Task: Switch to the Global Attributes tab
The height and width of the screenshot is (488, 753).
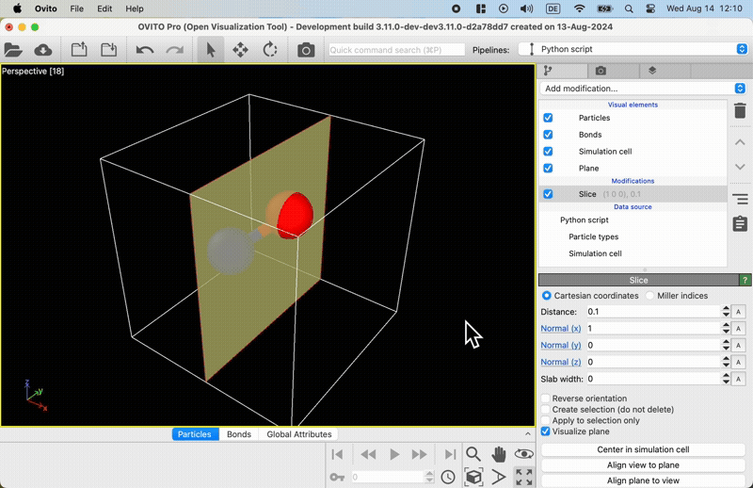Action: (x=298, y=434)
